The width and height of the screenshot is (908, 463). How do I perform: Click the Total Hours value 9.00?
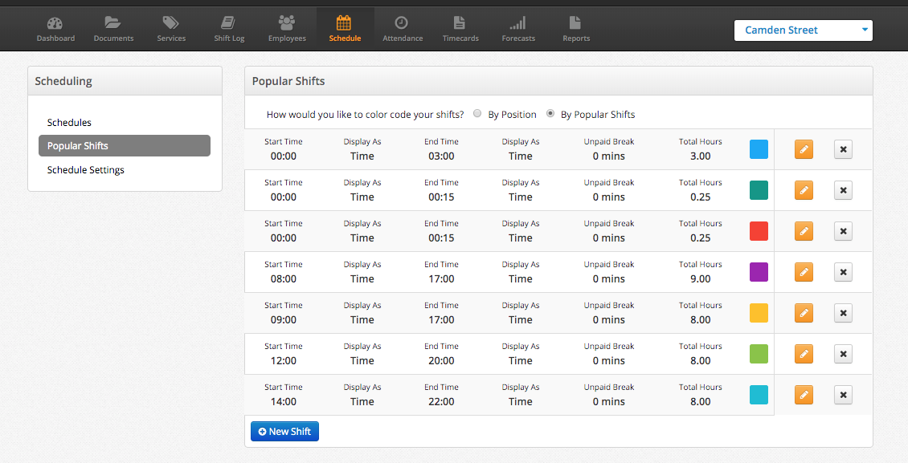pos(700,278)
